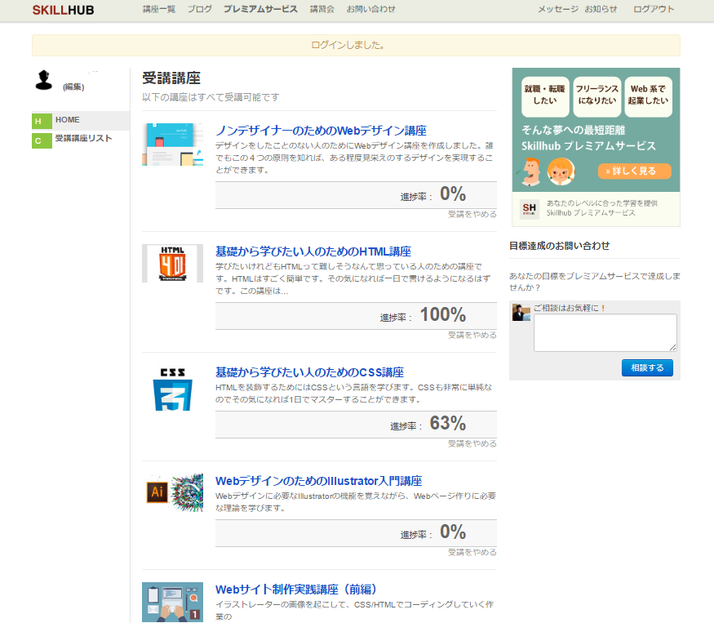Open the Webサイト制作実践講座 thumbnail

pyautogui.click(x=172, y=602)
